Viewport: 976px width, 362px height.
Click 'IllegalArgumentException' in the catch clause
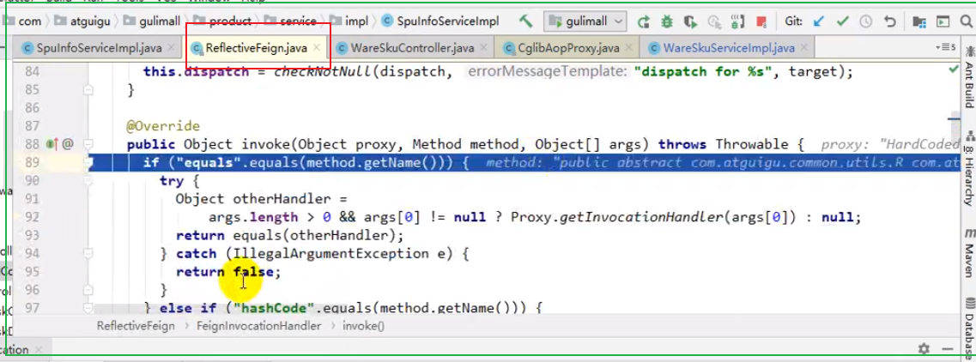point(331,254)
